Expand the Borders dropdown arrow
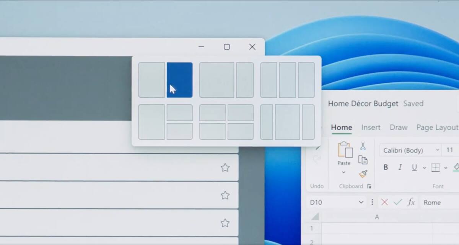Image resolution: width=459 pixels, height=245 pixels. pos(446,168)
